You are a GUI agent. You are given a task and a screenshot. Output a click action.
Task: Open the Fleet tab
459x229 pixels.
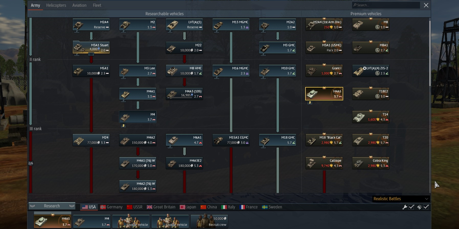[x=97, y=5]
